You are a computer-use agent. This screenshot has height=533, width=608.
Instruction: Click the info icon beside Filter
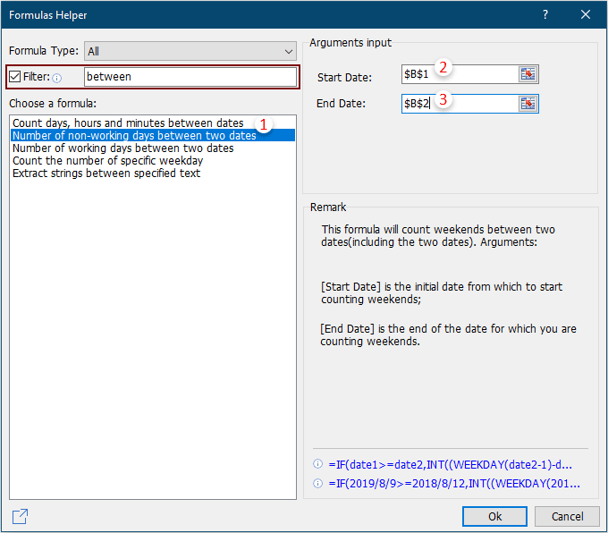pyautogui.click(x=57, y=78)
